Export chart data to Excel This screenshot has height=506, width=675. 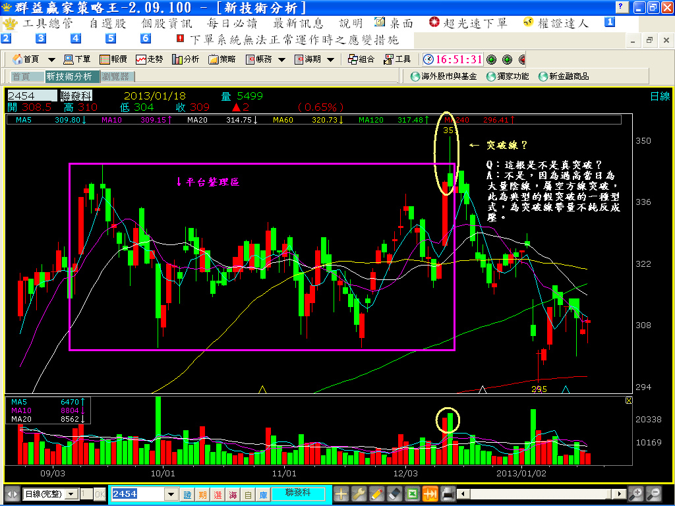tap(412, 494)
